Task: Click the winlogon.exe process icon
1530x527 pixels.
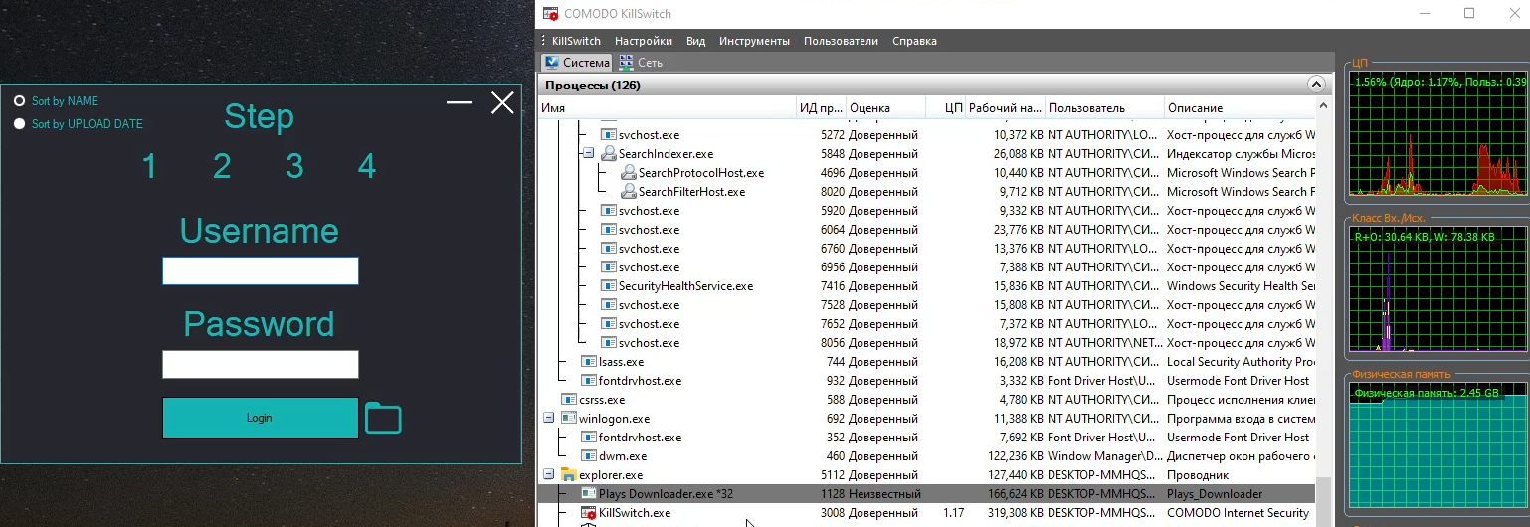Action: point(569,419)
